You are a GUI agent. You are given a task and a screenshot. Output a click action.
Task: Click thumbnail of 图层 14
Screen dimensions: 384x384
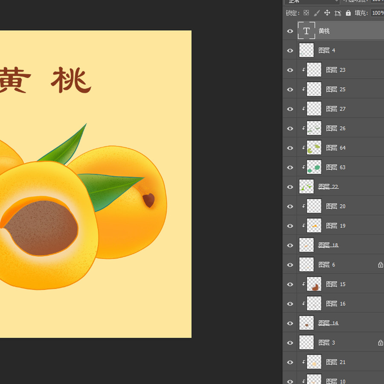pyautogui.click(x=306, y=323)
